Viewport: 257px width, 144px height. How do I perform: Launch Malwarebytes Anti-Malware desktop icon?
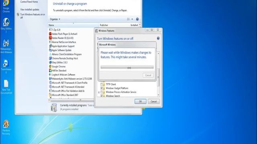[x=6, y=46]
